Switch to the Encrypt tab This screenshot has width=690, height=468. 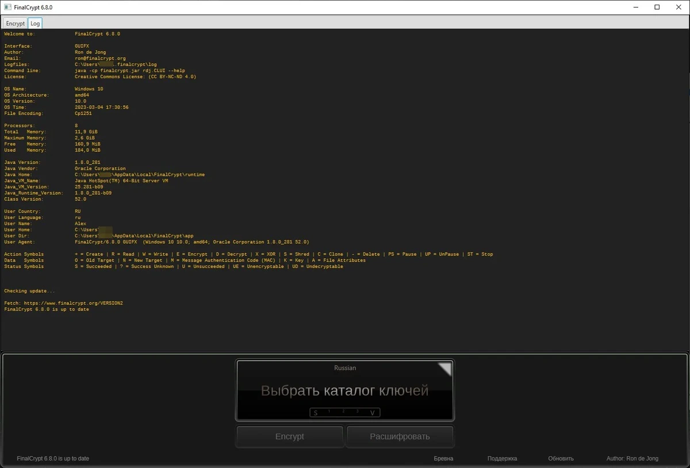click(16, 24)
